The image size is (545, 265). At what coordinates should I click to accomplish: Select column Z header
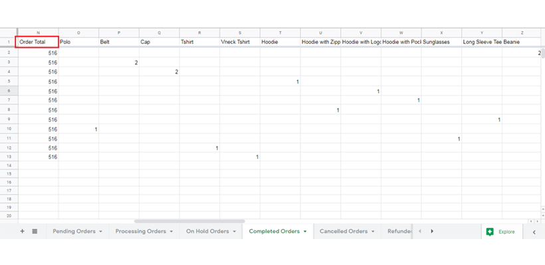click(x=521, y=33)
